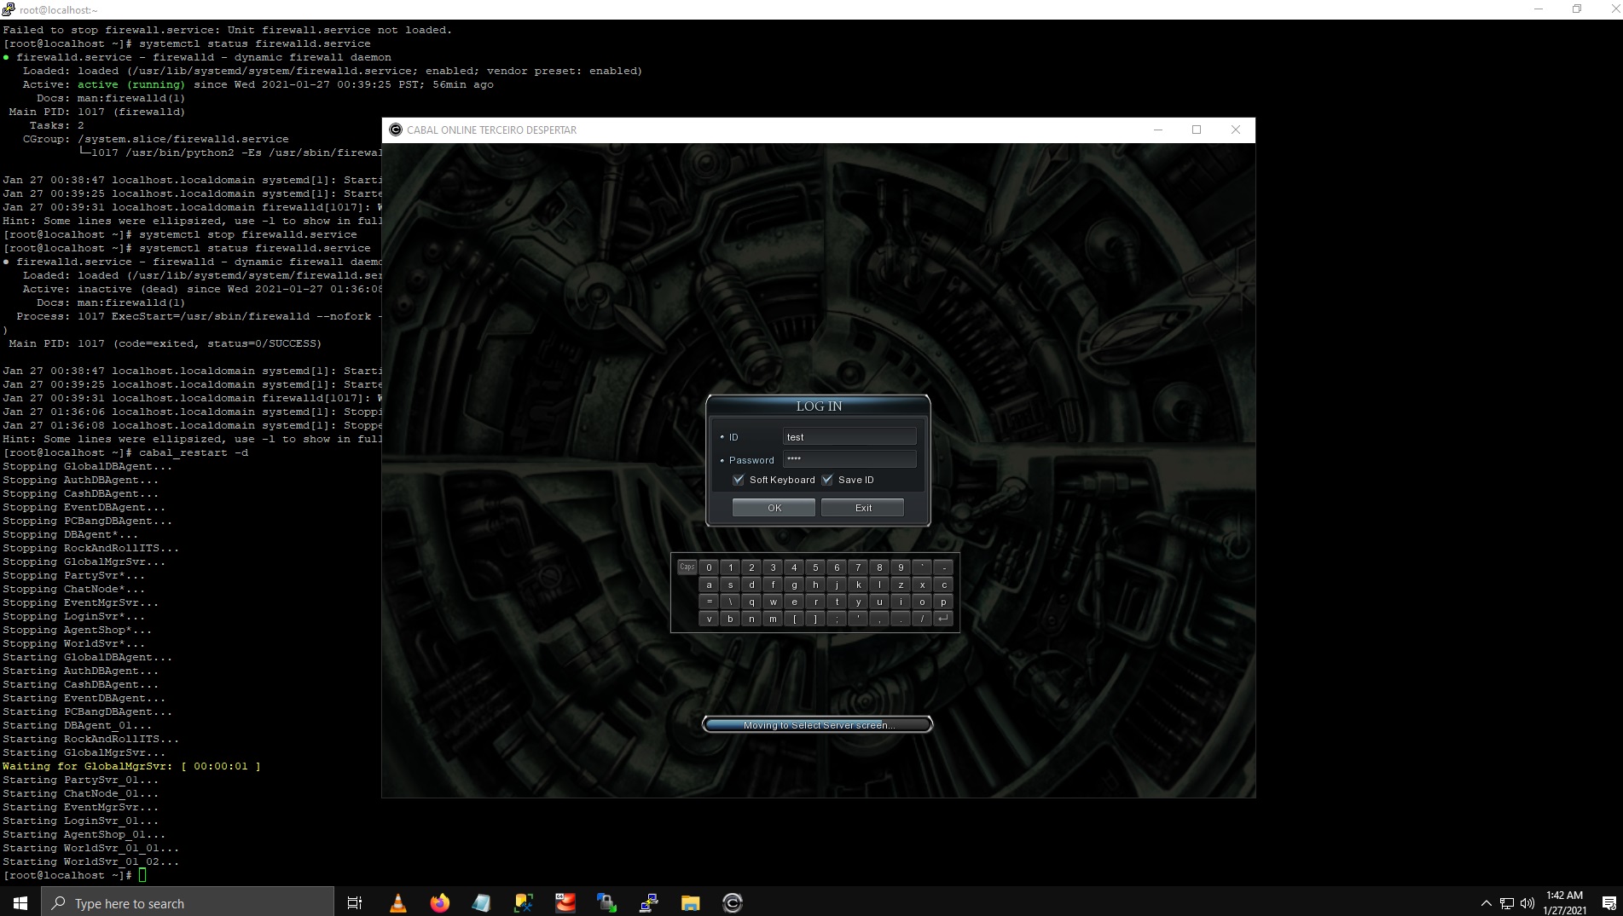
Task: Click the root@localhost terminal window title
Action: [58, 9]
